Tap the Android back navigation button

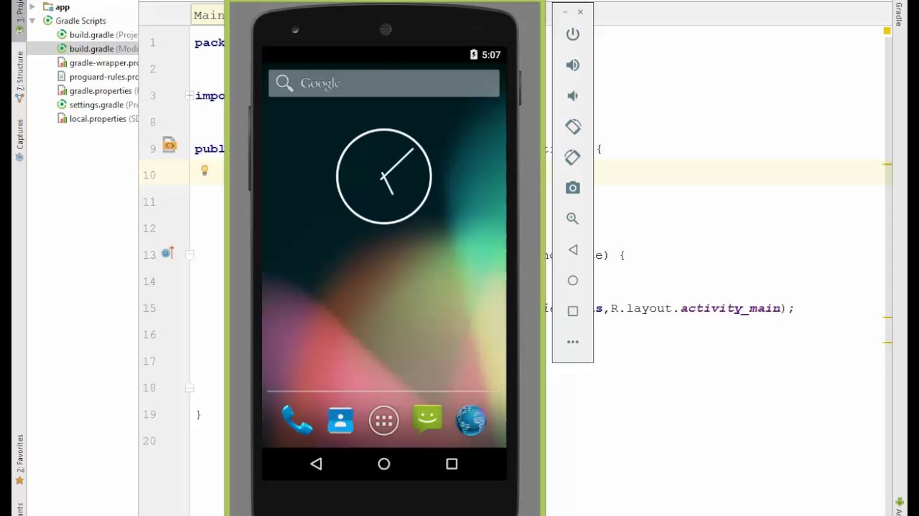[316, 464]
